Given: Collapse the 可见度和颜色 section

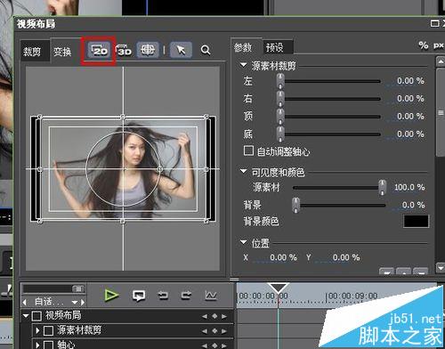Looking at the screenshot, I should tap(243, 171).
